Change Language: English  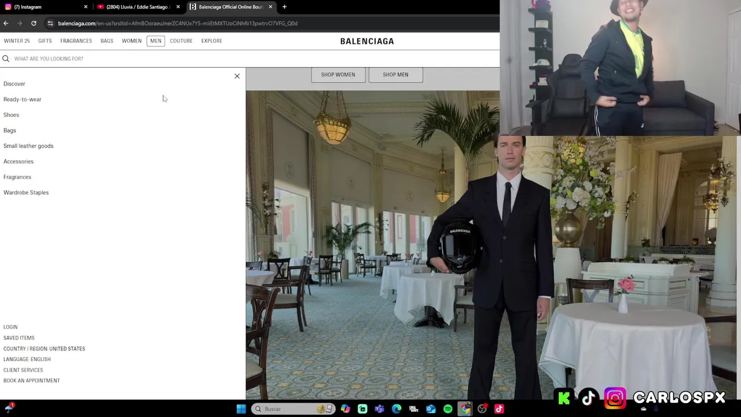(x=27, y=359)
